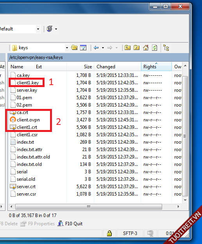The height and width of the screenshot is (244, 202).
Task: Go forward with the gray right arrow
Action: click(110, 48)
